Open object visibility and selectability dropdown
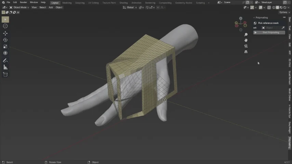Viewport: 292px width, 164px height. click(x=246, y=8)
